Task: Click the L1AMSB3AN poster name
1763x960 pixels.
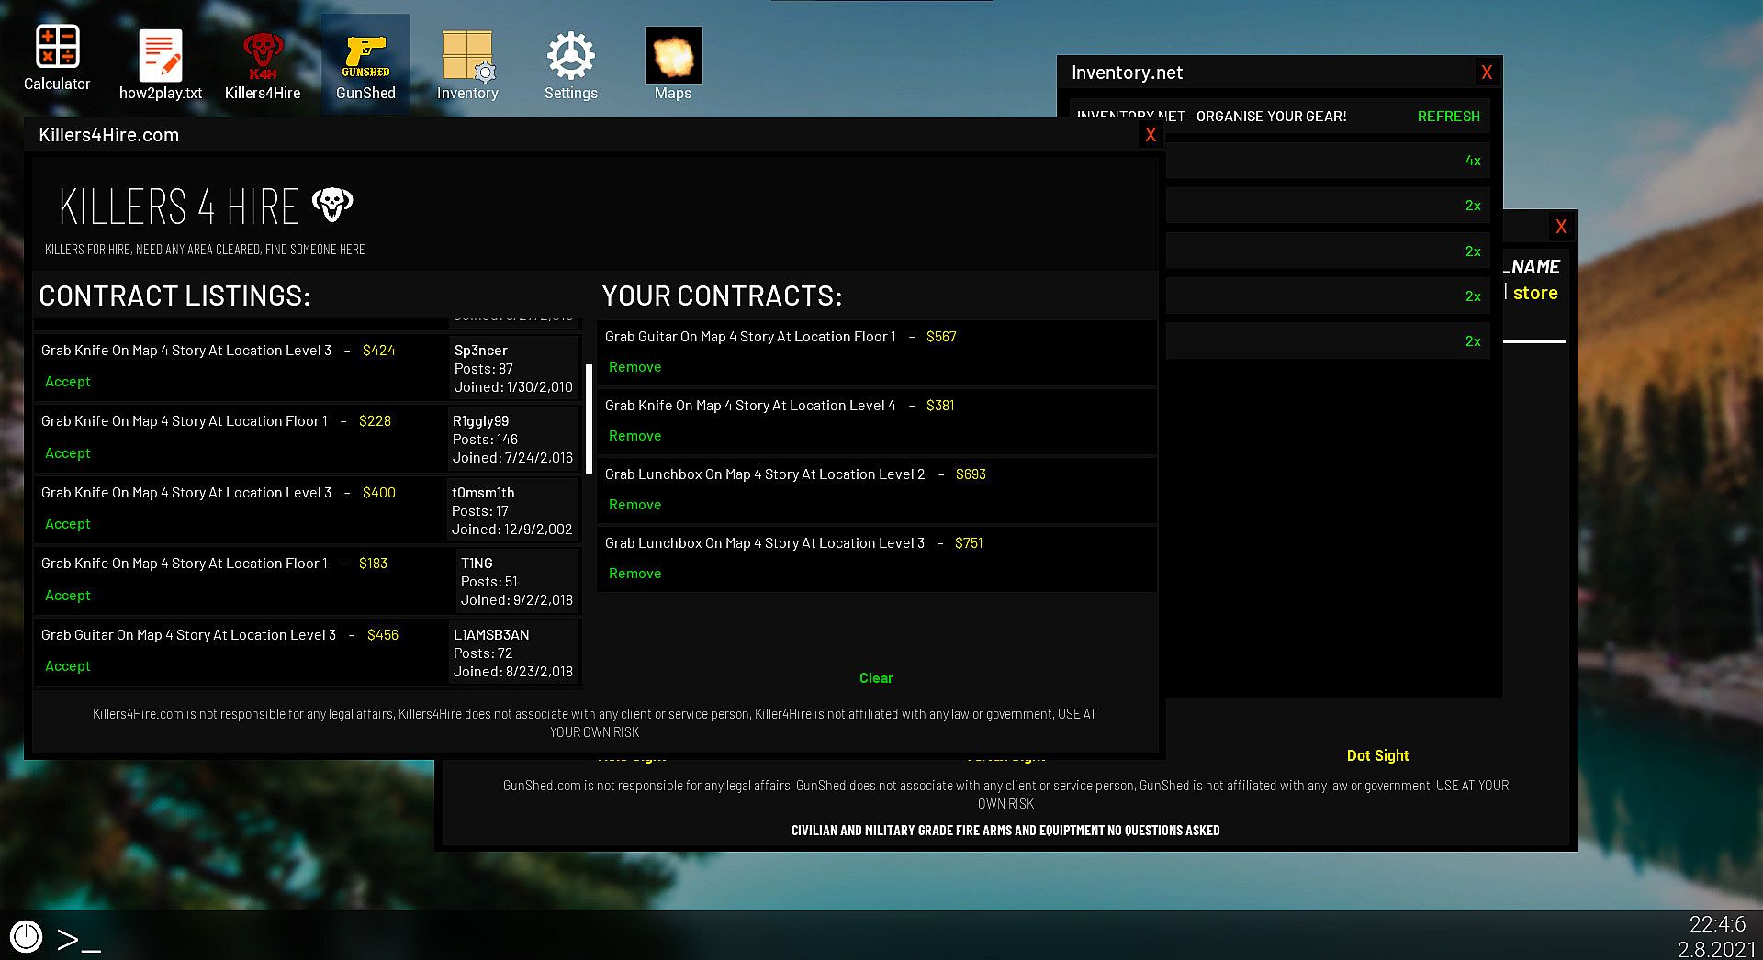Action: [x=491, y=635]
